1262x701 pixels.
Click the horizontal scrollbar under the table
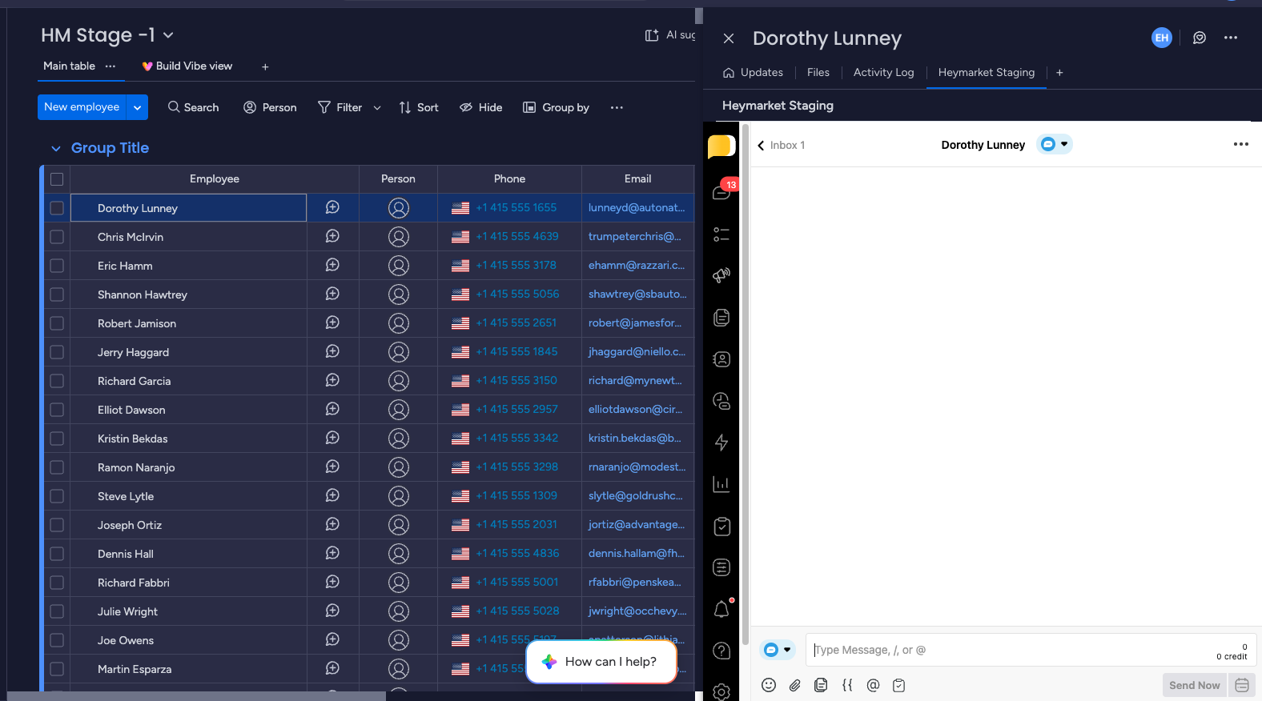(x=196, y=696)
